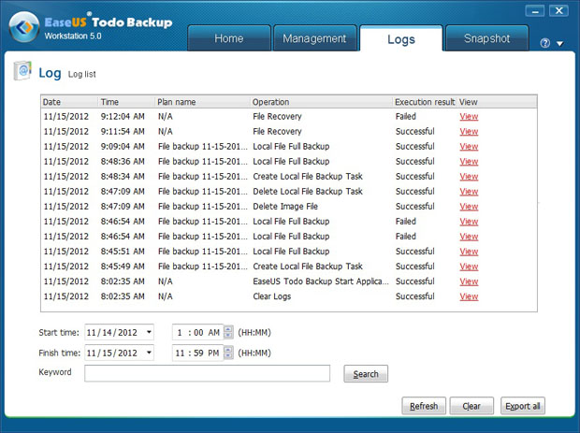
Task: Open the Snapshot tab
Action: click(x=486, y=38)
